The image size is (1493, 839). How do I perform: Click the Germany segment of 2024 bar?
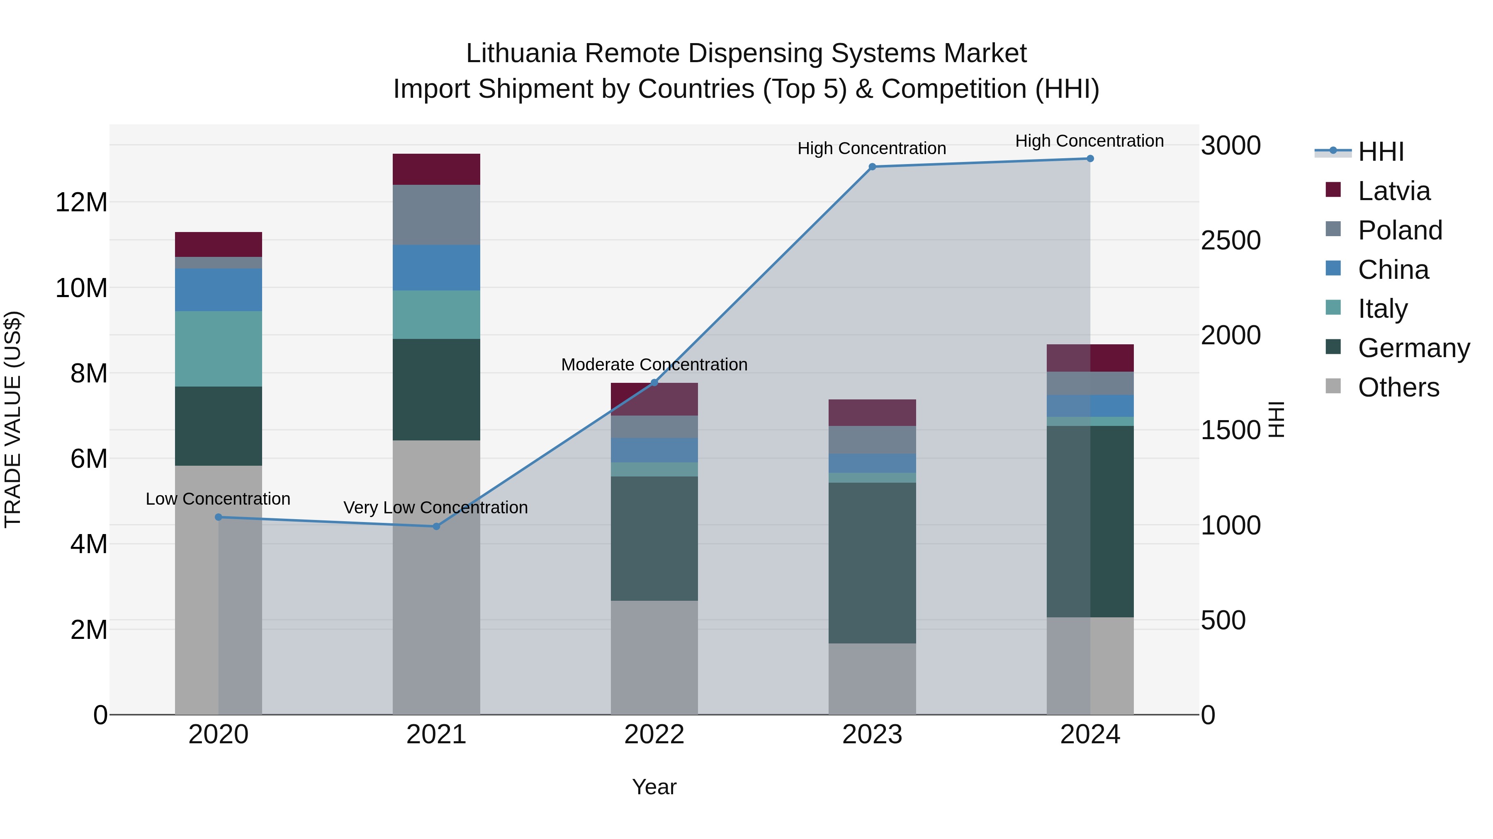tap(1090, 522)
